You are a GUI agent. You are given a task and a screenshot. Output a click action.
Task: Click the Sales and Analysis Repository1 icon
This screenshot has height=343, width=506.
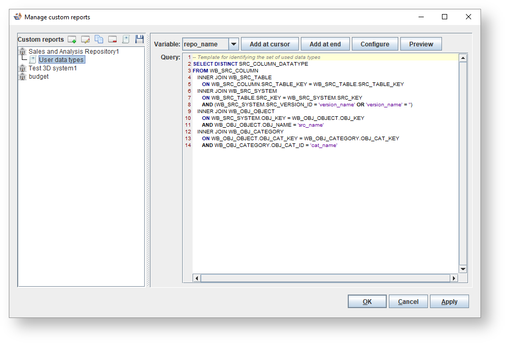pos(23,52)
